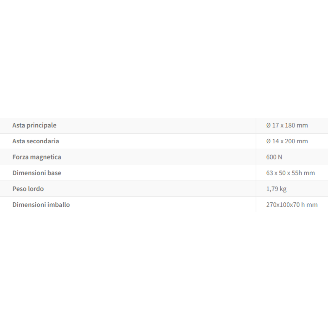The width and height of the screenshot is (328, 328).
Task: Click the 'Dimensioni imballo' row label
Action: (x=41, y=205)
